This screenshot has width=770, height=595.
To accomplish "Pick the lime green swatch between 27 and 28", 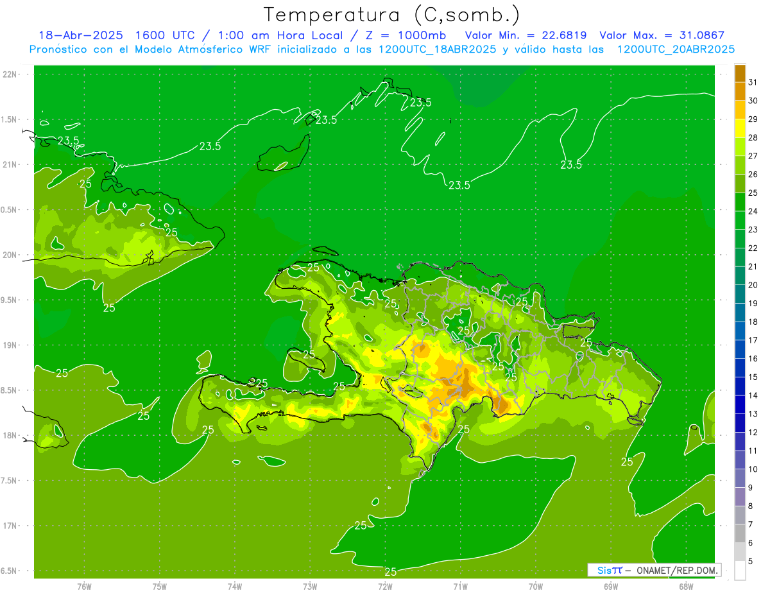I will [740, 146].
